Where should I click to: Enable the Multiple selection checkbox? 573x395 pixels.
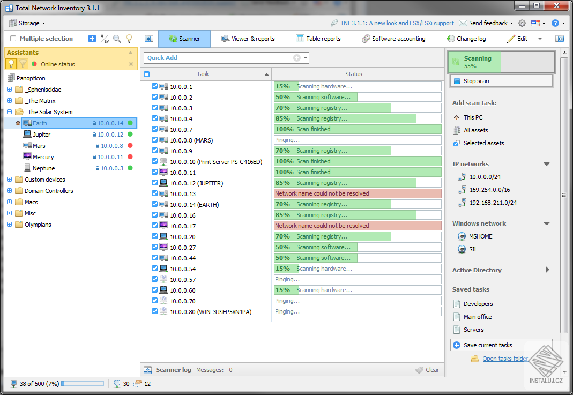(13, 39)
